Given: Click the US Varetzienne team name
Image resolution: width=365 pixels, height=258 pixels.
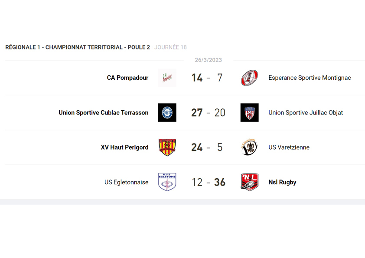Looking at the screenshot, I should click(289, 147).
